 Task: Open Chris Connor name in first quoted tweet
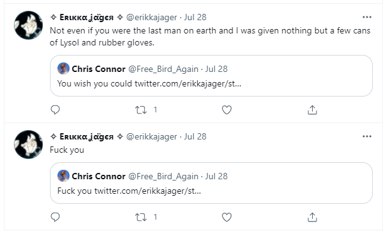point(99,69)
